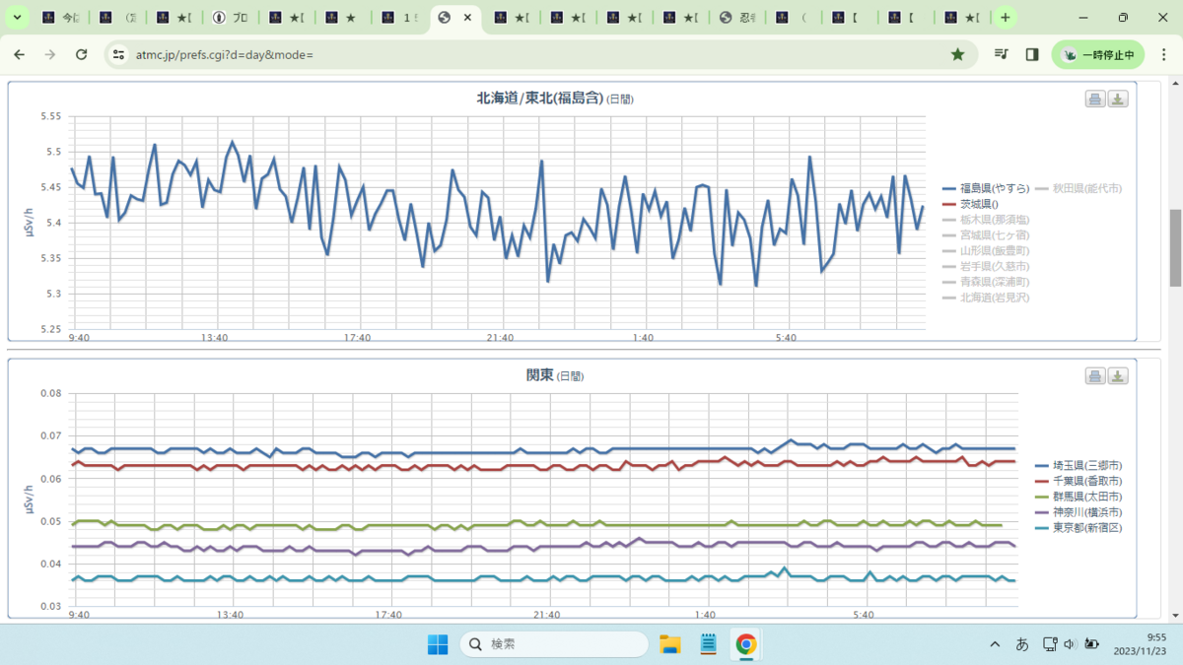Click the page vertical scrollbar thumb
The width and height of the screenshot is (1183, 665).
tap(1174, 246)
